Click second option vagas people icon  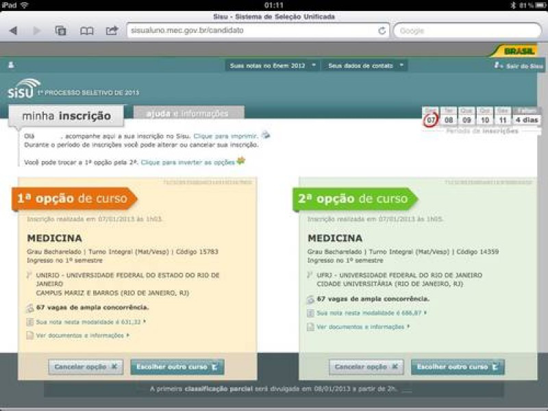pyautogui.click(x=310, y=299)
